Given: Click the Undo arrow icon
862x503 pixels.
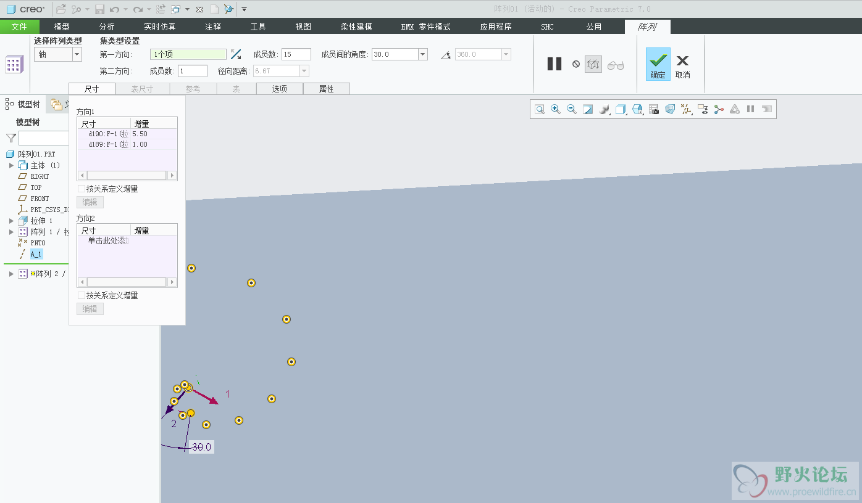Looking at the screenshot, I should (114, 9).
